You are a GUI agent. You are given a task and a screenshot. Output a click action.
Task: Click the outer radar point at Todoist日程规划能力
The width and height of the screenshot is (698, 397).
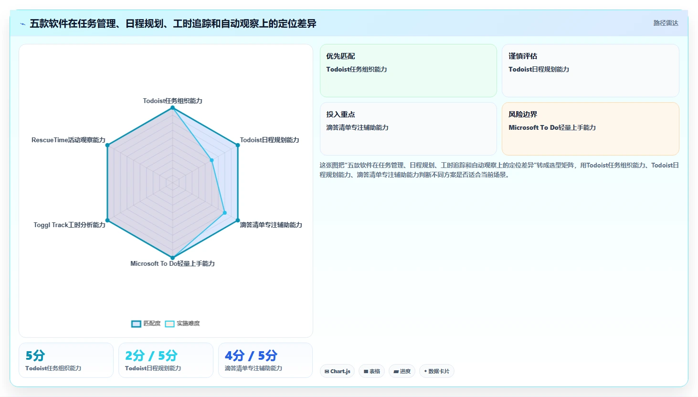(237, 145)
